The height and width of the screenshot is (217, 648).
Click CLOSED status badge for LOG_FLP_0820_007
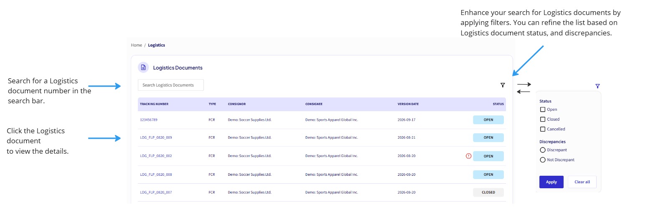tap(488, 192)
